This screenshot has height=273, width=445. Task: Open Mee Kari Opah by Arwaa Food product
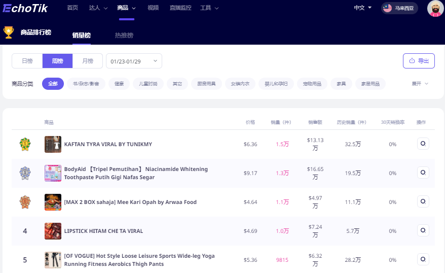(130, 202)
